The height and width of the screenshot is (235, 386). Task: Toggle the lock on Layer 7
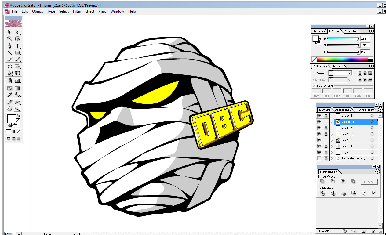click(x=326, y=128)
